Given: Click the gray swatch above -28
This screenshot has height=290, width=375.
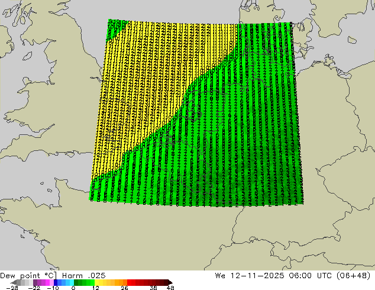Looking at the screenshot, I should point(19,282).
